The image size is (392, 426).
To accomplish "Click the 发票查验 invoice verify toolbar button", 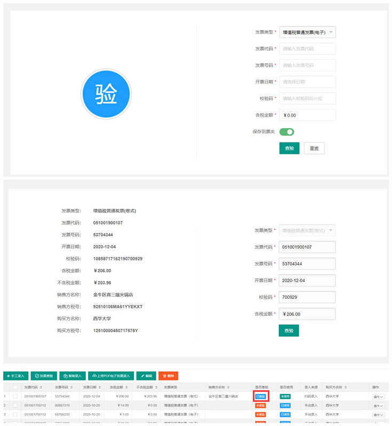I will pyautogui.click(x=44, y=375).
